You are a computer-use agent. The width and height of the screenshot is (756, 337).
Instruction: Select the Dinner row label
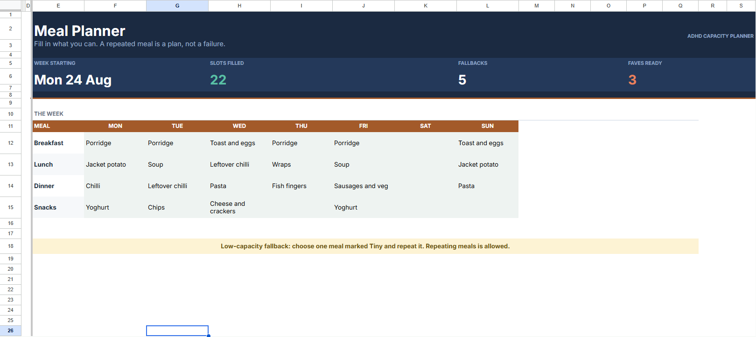(x=58, y=186)
